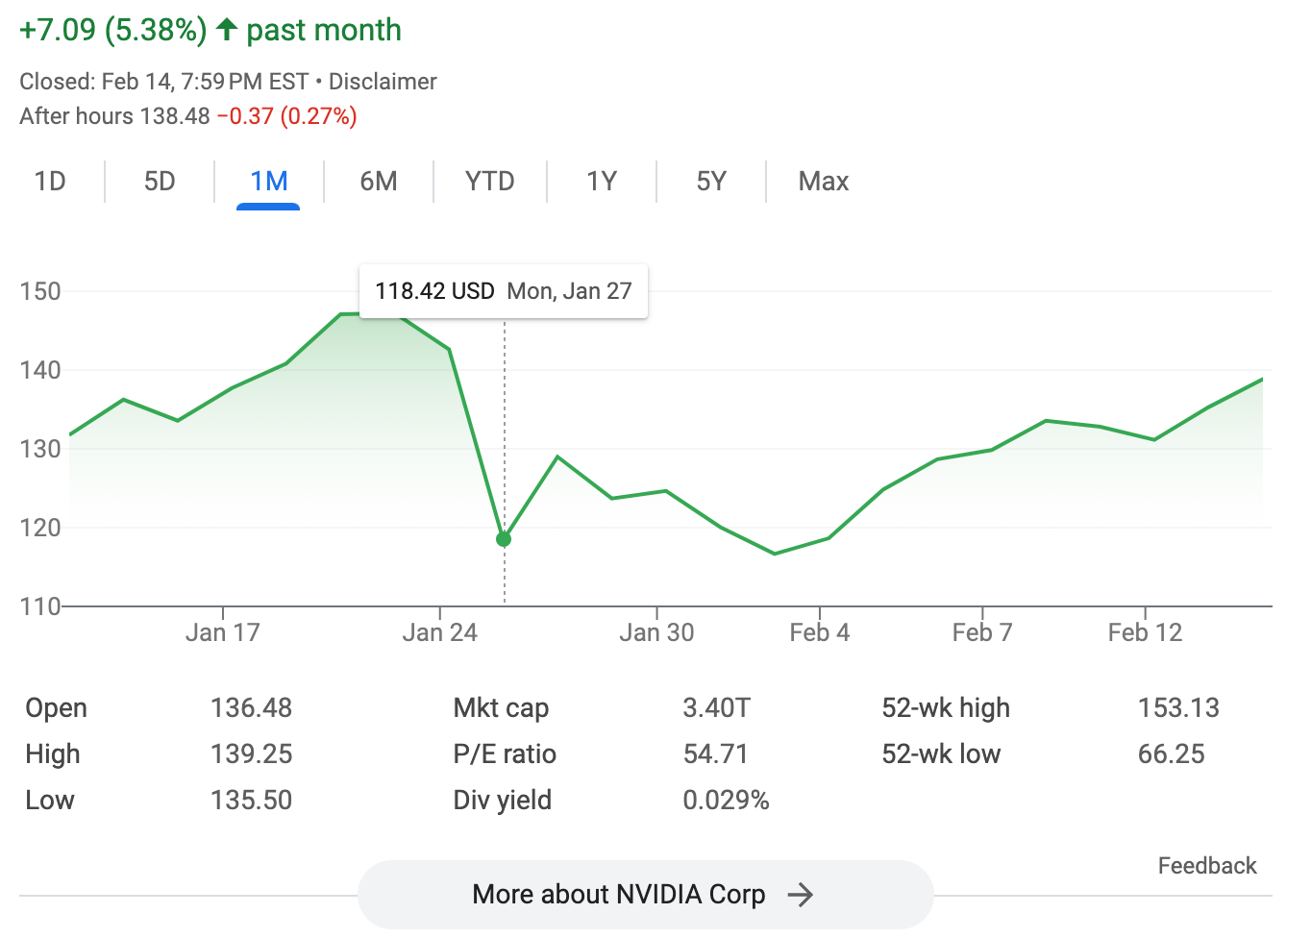Click the After hours 138.48 text
The image size is (1311, 938).
tap(114, 116)
